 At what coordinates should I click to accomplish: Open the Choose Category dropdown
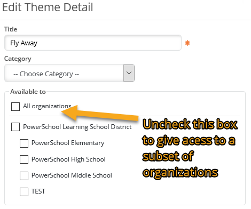(x=69, y=73)
